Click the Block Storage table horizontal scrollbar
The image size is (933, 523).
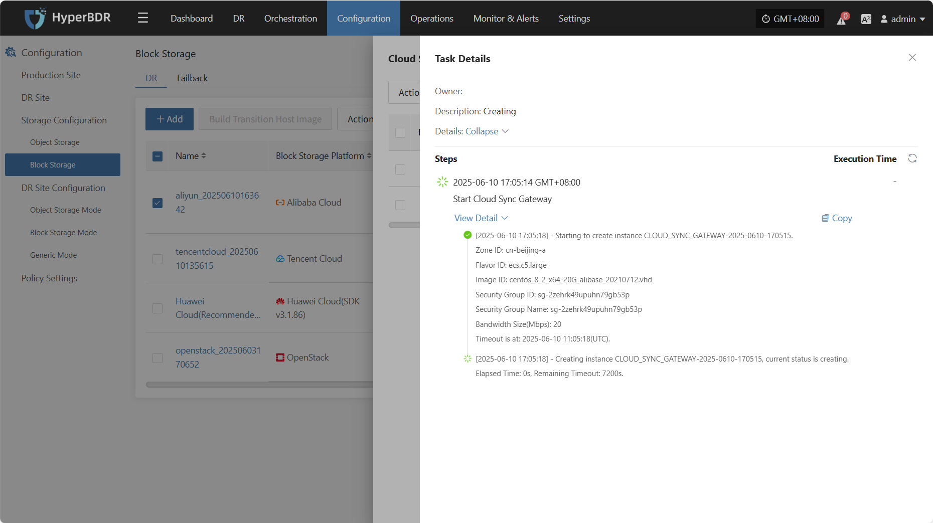(259, 385)
